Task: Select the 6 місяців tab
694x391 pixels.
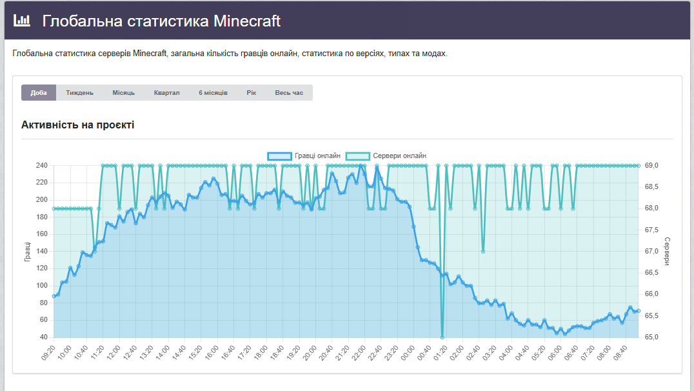Action: click(213, 92)
